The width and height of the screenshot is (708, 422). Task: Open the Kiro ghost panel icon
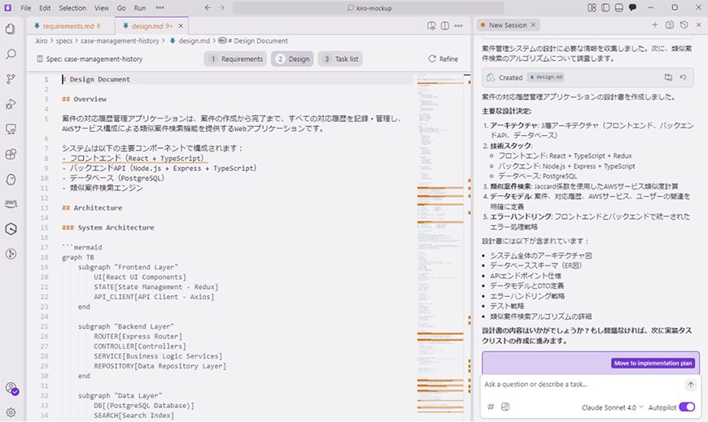point(11,179)
